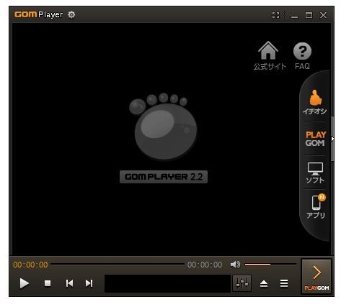This screenshot has width=341, height=307.
Task: Switch to fullscreen with the corner-brackets icon
Action: coord(275,15)
